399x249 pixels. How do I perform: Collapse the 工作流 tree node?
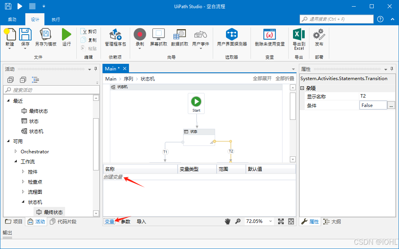(x=16, y=161)
